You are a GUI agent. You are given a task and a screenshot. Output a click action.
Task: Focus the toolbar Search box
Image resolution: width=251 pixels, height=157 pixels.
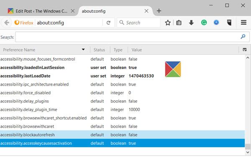(138, 23)
